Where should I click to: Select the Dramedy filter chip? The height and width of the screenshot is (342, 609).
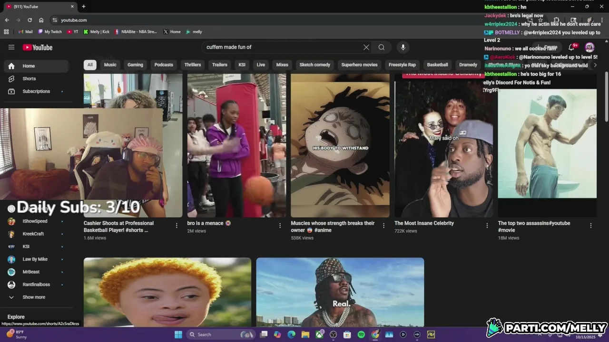click(x=468, y=65)
